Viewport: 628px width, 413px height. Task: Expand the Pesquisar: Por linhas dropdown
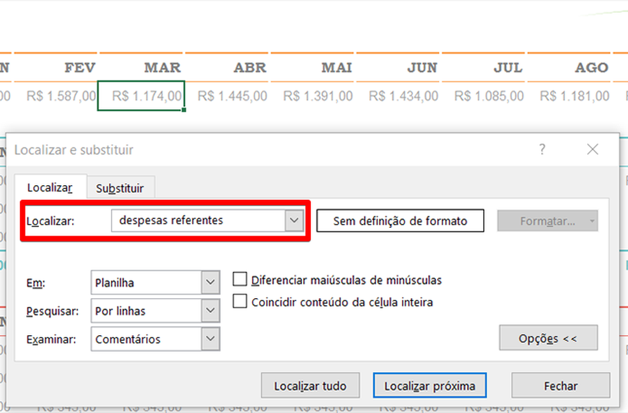coord(211,310)
